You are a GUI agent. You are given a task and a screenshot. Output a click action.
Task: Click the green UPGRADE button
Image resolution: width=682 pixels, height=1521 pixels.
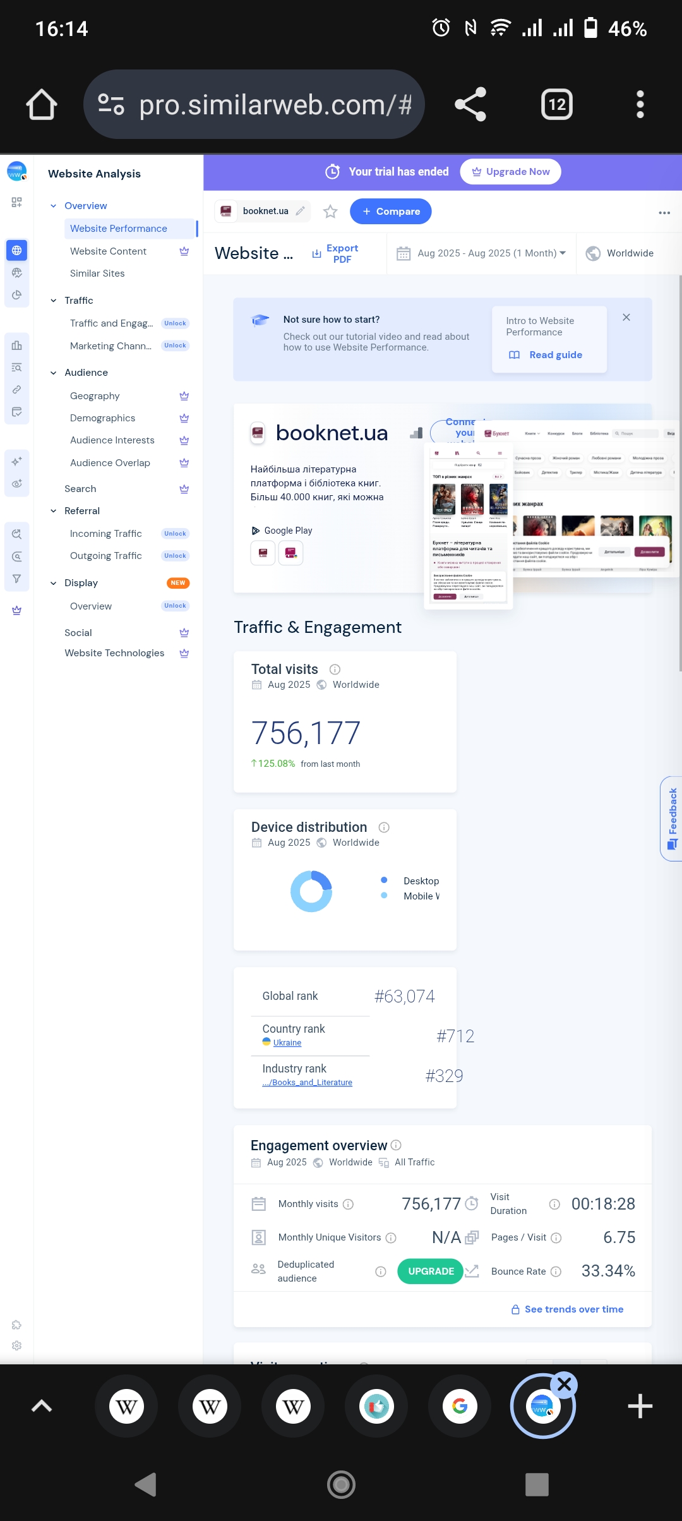(431, 1271)
